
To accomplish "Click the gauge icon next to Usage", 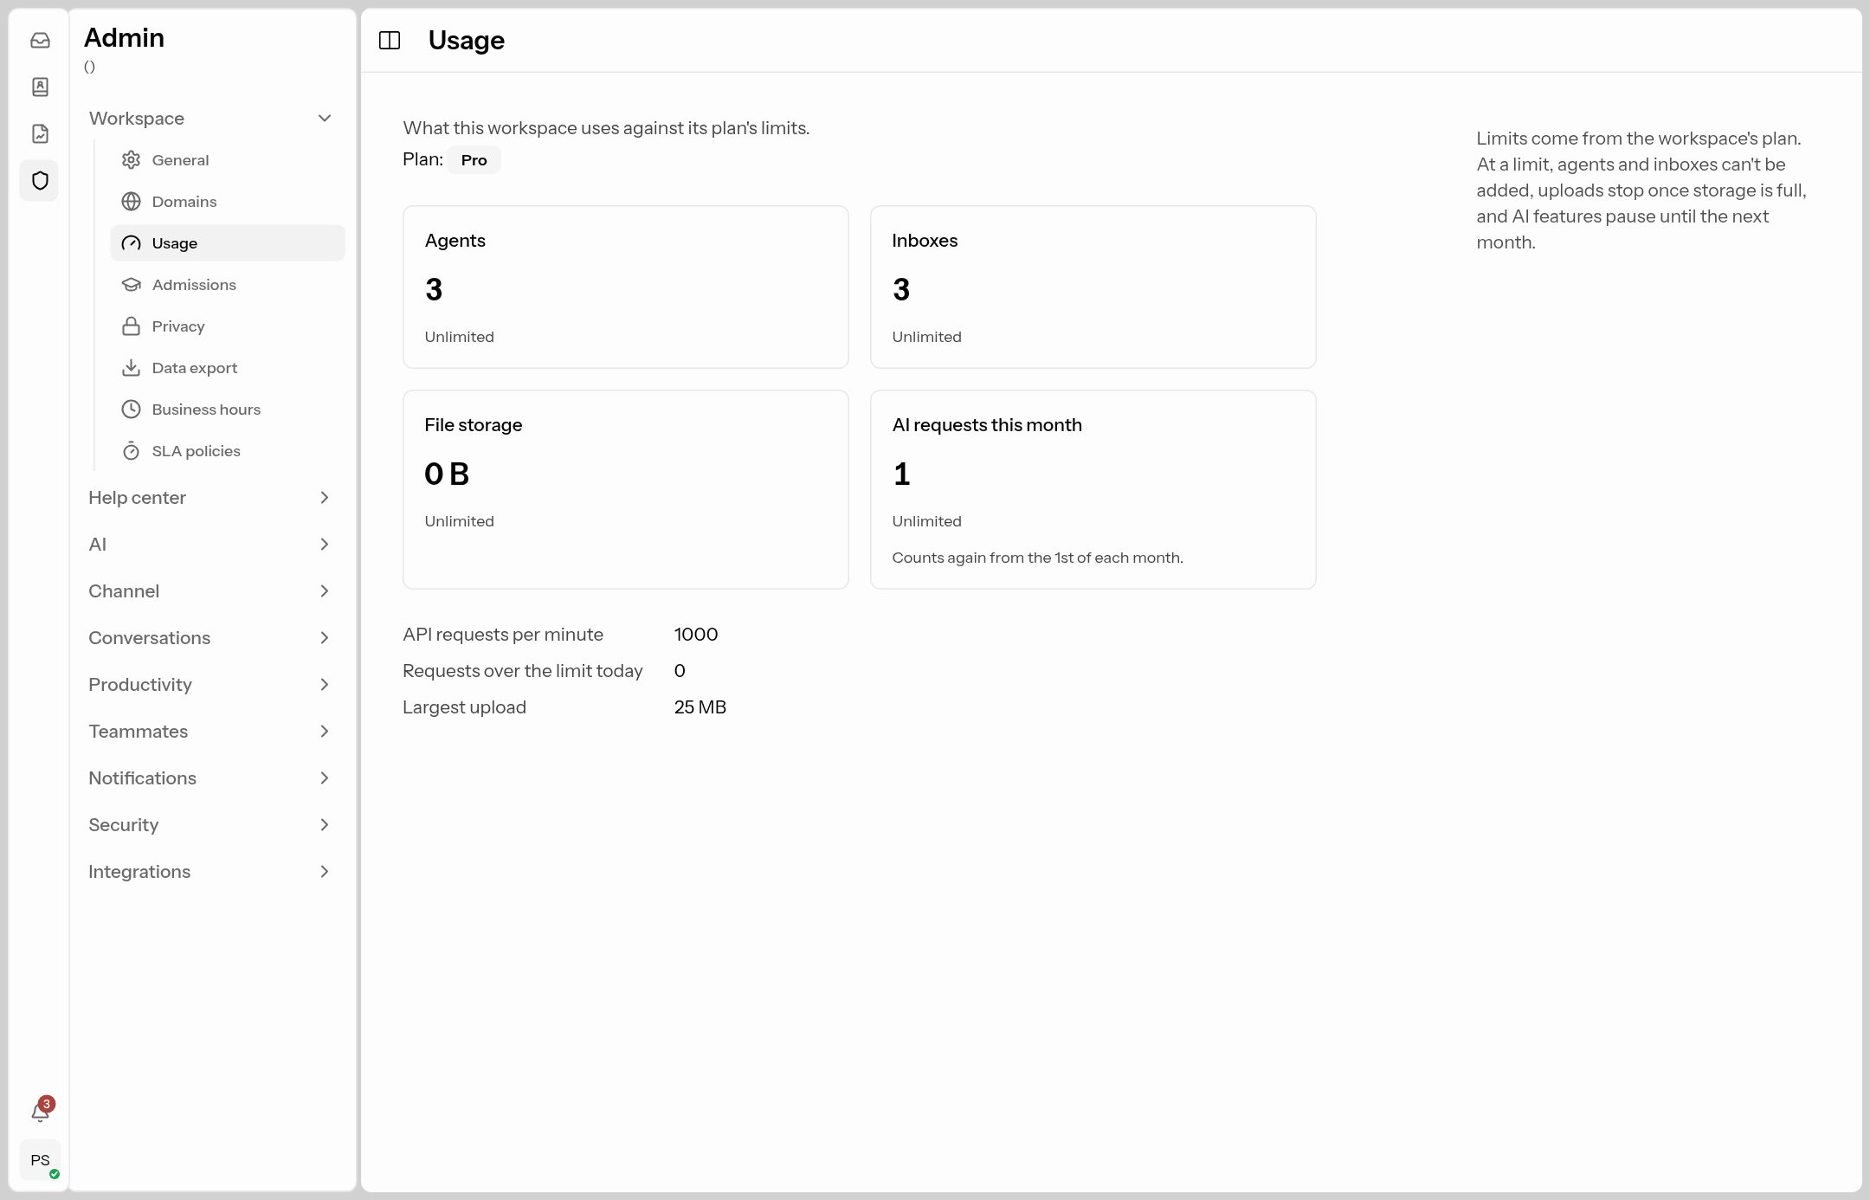I will coord(131,242).
